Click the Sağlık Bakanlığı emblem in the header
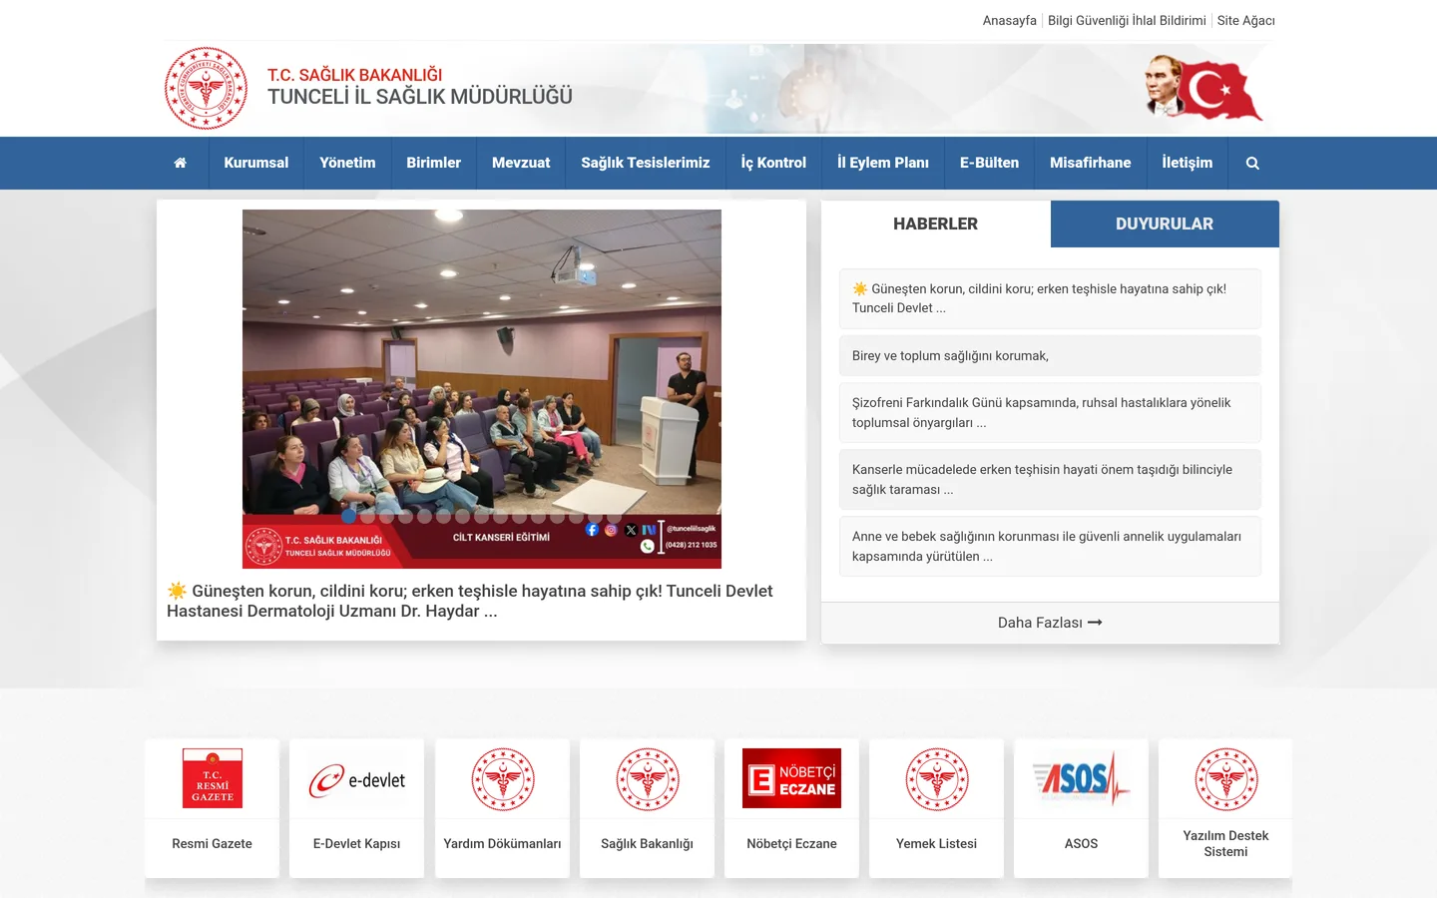The image size is (1437, 898). 206,88
